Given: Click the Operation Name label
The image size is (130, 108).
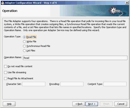Looking at the screenshot, I should click(x=13, y=57).
